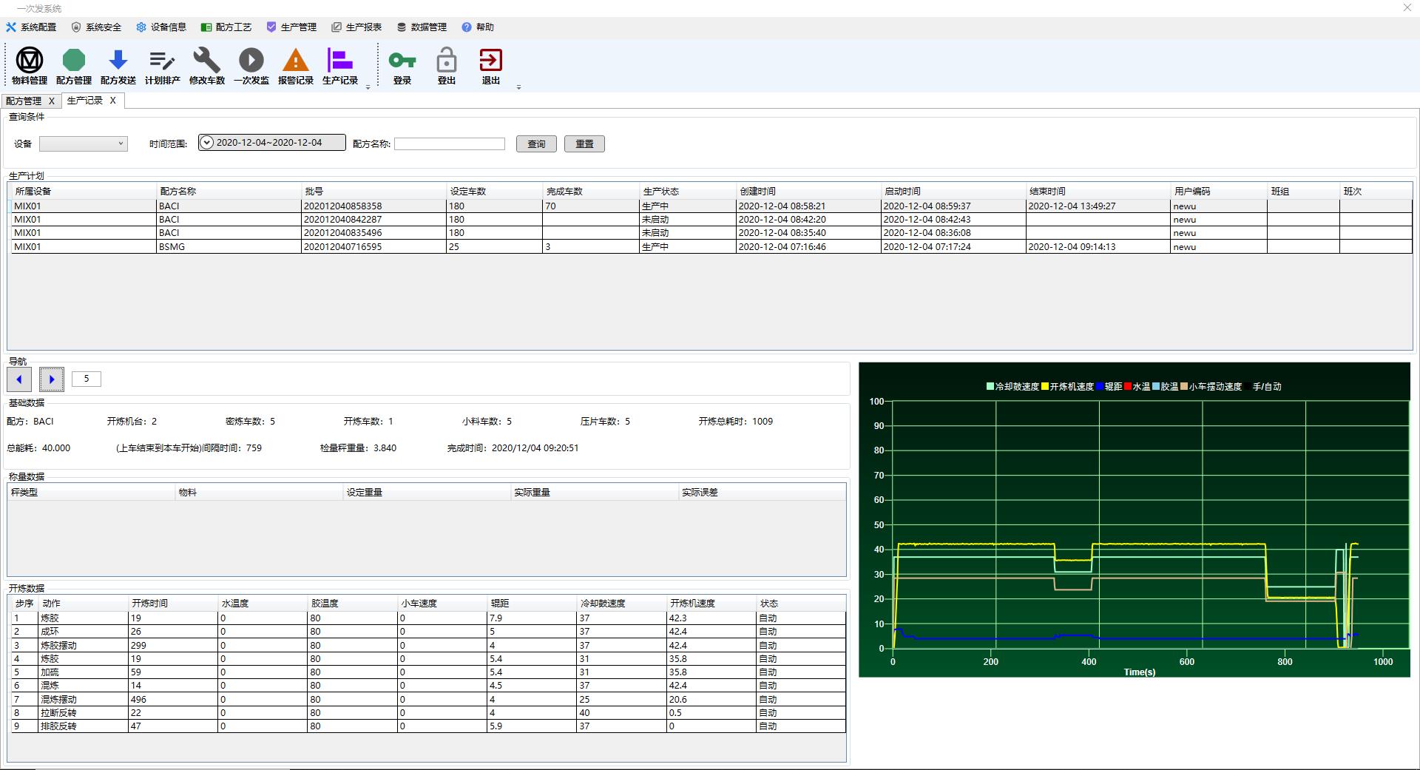
Task: Open 数据管理 menu
Action: tap(422, 27)
